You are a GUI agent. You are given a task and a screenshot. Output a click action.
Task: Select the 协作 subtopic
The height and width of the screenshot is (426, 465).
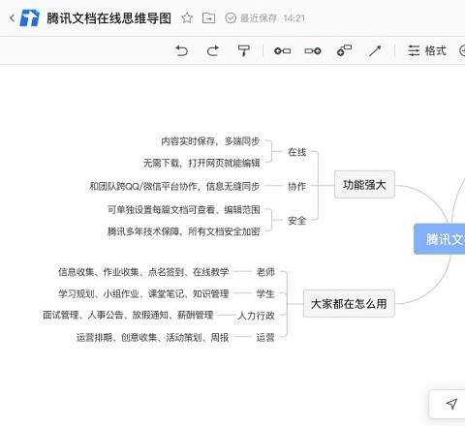(296, 186)
